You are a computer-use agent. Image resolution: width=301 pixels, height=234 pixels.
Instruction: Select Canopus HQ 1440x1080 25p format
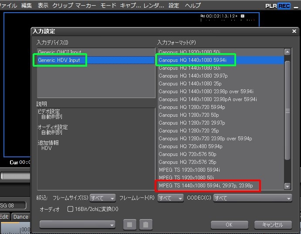221,84
